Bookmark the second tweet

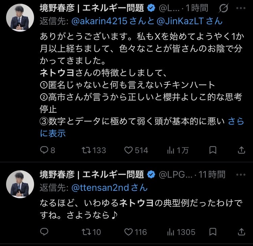coord(213,232)
